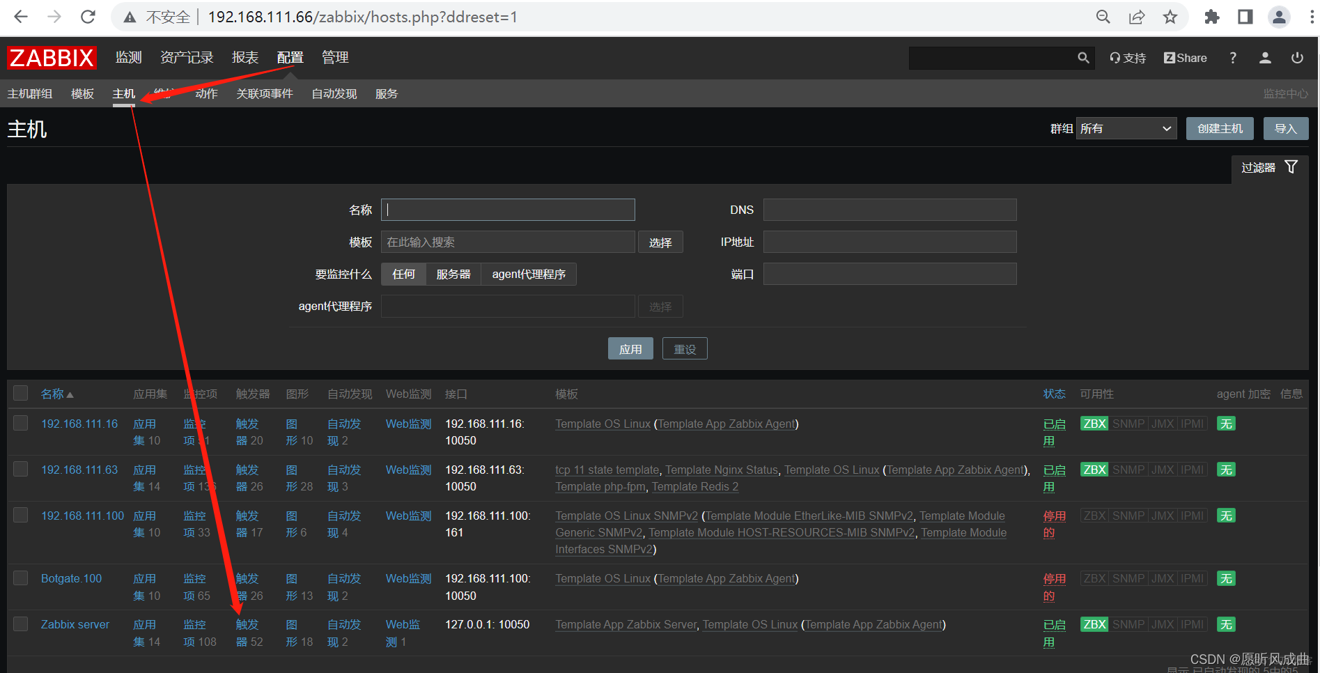
Task: Click the share page icon in address bar
Action: [x=1137, y=17]
